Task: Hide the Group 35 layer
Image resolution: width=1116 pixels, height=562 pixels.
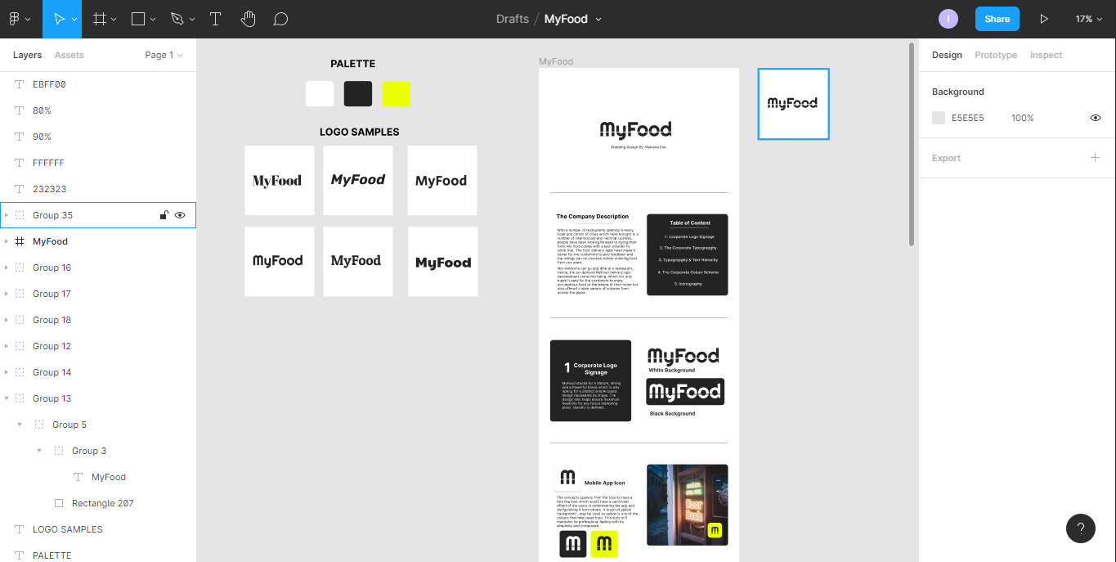Action: tap(181, 215)
